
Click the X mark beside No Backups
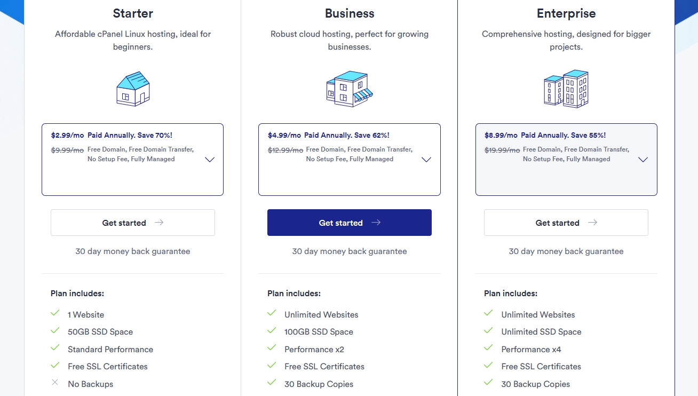pos(54,382)
